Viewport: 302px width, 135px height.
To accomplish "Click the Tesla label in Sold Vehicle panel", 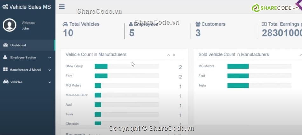I will [202, 85].
